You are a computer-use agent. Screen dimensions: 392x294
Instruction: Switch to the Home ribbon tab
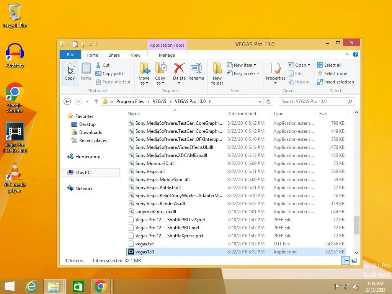point(92,55)
